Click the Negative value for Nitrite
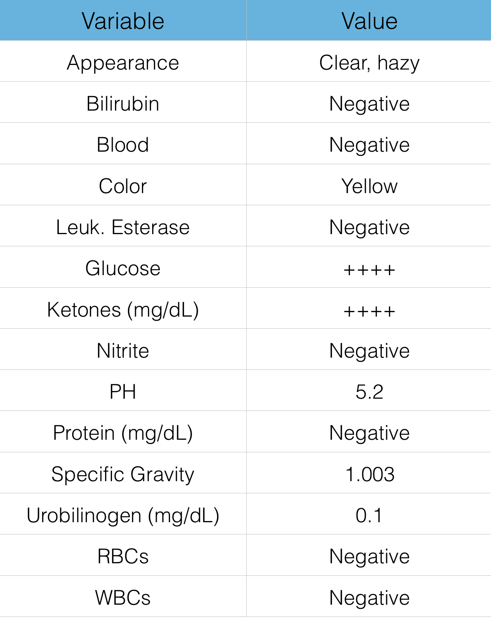 (x=369, y=351)
